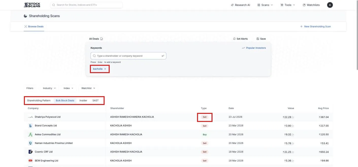This screenshot has height=167, width=358.
Task: Click the Company column header
Action: click(33, 108)
